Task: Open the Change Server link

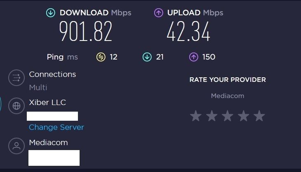Action: [56, 127]
